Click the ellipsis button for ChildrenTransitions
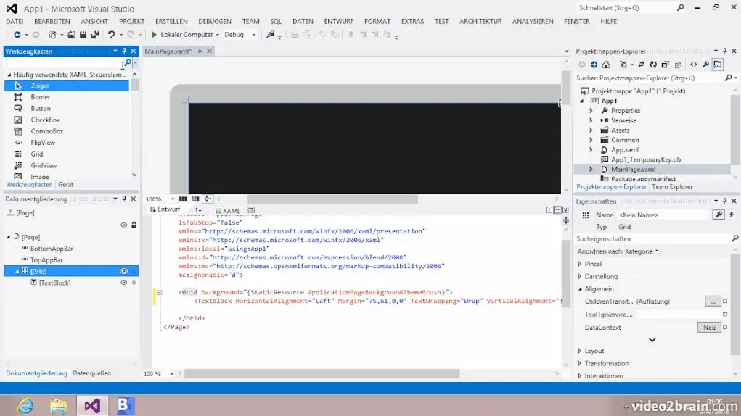The image size is (741, 416). point(713,301)
